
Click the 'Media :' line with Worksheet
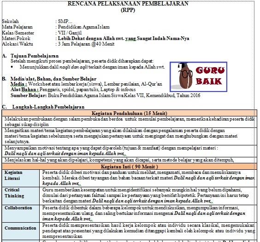[86, 84]
